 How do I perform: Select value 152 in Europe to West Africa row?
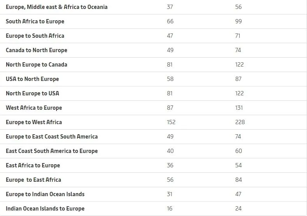171,122
